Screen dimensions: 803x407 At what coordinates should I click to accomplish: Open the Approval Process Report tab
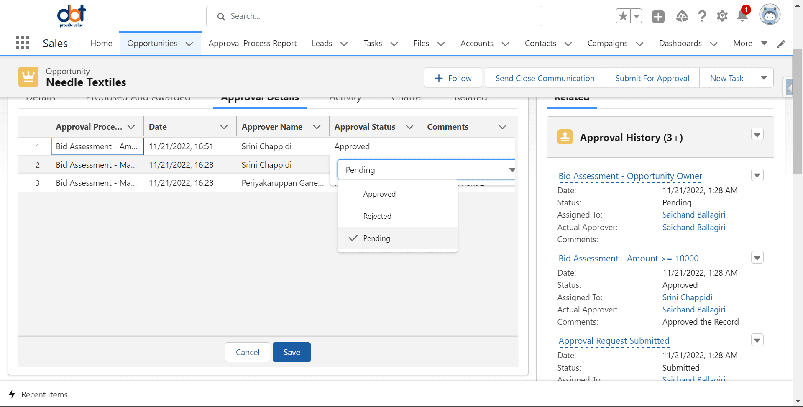(x=253, y=43)
